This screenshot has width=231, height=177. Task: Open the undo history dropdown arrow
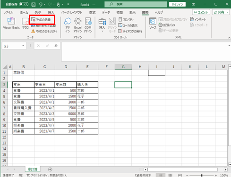pos(45,5)
